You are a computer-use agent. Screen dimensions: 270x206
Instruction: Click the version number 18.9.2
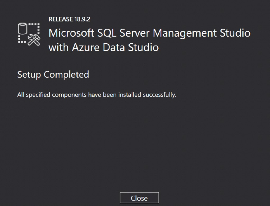pos(82,19)
